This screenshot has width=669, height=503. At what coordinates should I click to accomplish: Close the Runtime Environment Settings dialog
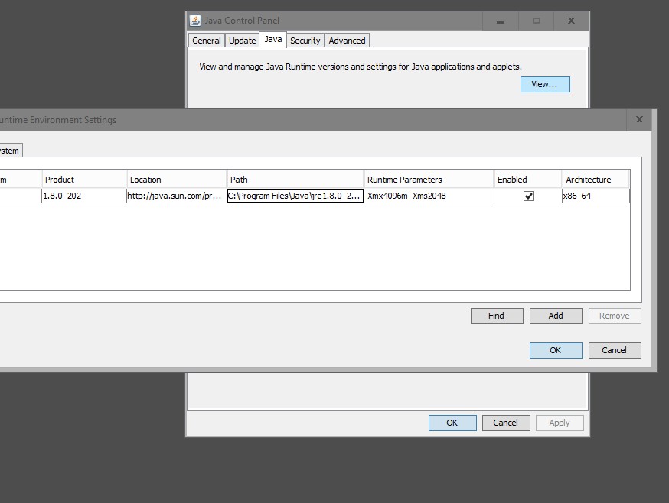(639, 120)
